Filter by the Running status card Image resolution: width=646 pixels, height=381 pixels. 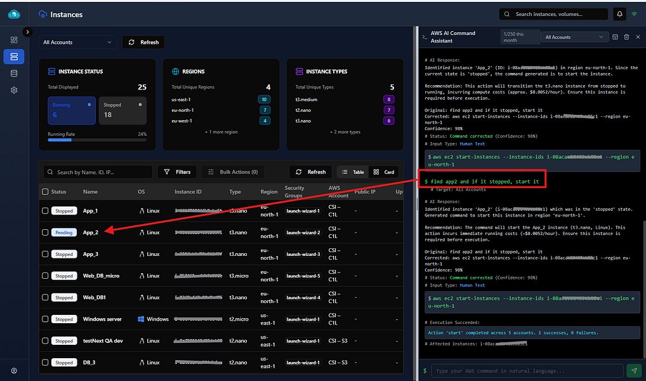pyautogui.click(x=72, y=110)
